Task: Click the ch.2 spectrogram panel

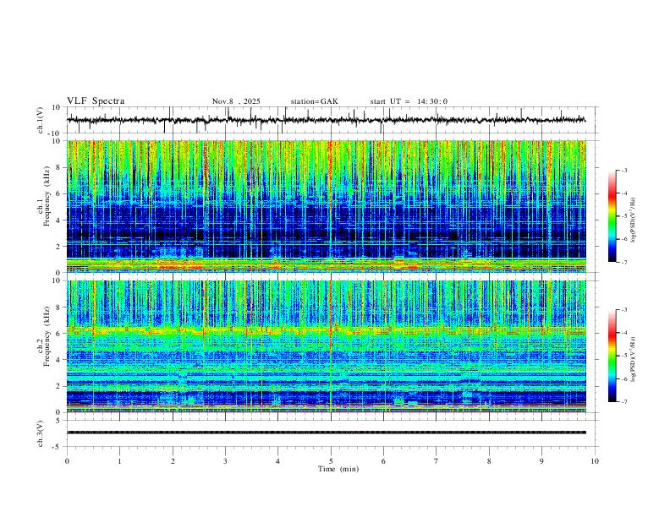Action: [327, 346]
